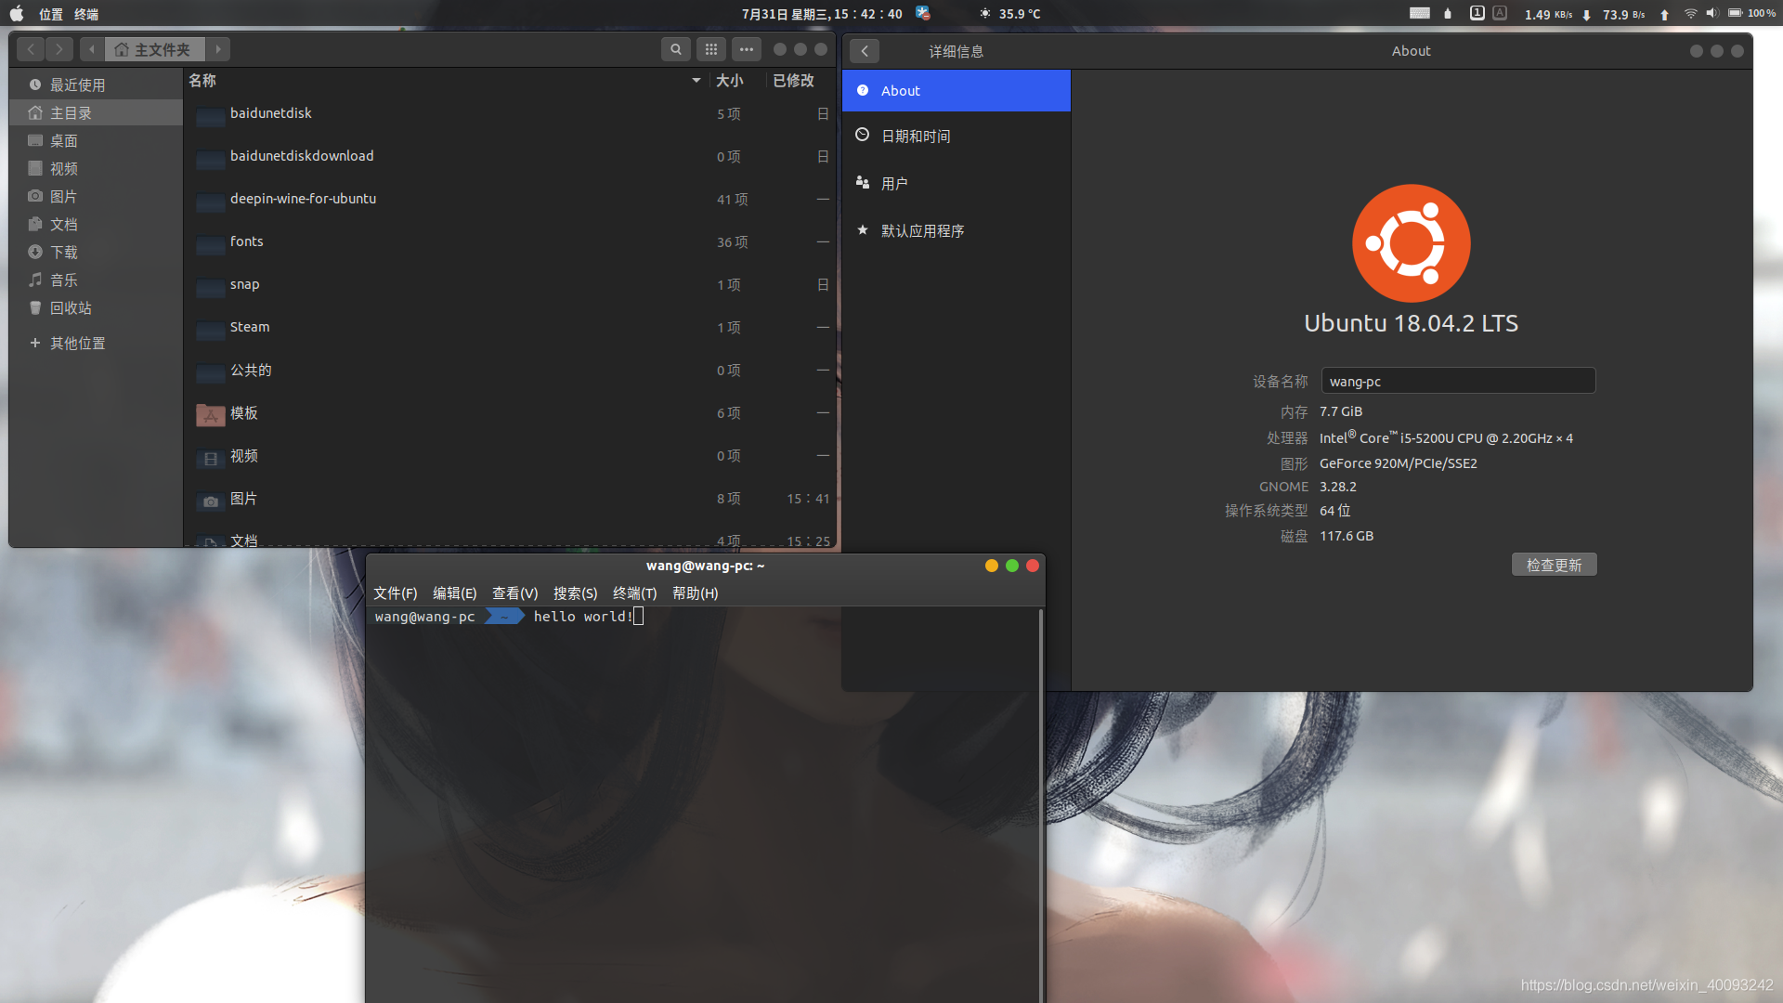The image size is (1783, 1003).
Task: Open the terminal 终端(T) menu
Action: click(x=635, y=593)
